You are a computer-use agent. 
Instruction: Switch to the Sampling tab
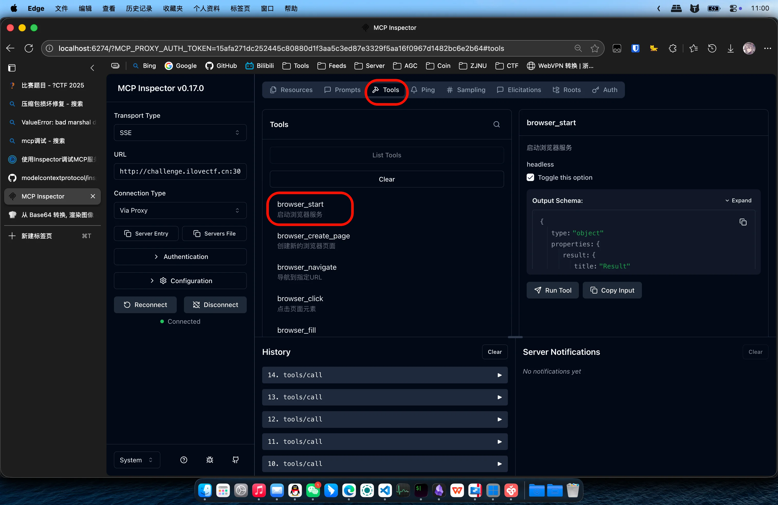coord(466,90)
